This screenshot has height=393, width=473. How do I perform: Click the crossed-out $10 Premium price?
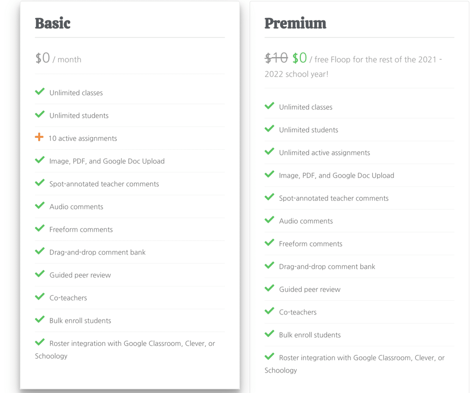(276, 58)
